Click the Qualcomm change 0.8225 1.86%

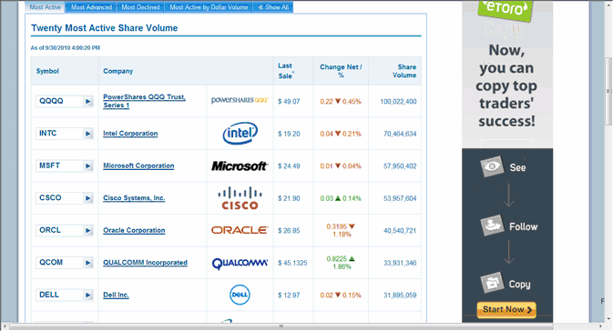click(341, 263)
